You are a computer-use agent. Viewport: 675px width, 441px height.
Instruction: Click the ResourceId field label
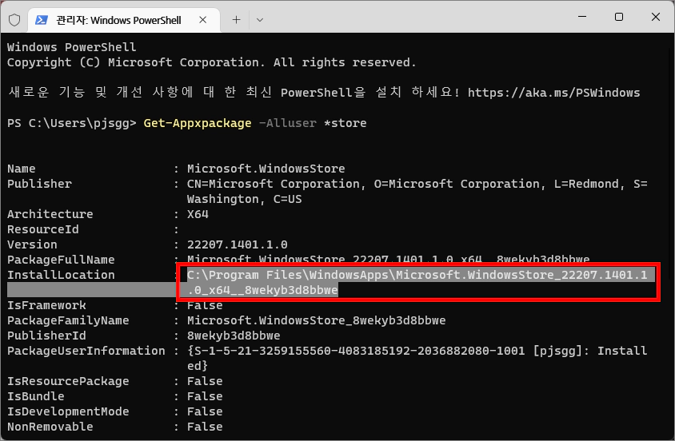point(42,229)
